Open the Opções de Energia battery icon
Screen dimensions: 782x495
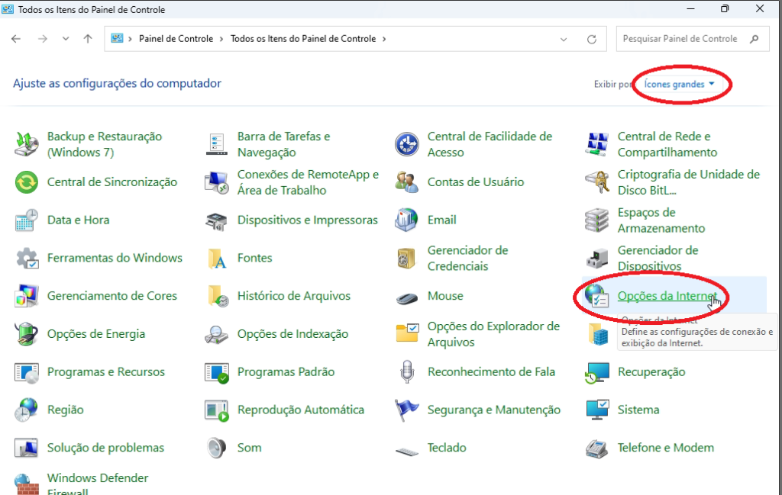[27, 333]
